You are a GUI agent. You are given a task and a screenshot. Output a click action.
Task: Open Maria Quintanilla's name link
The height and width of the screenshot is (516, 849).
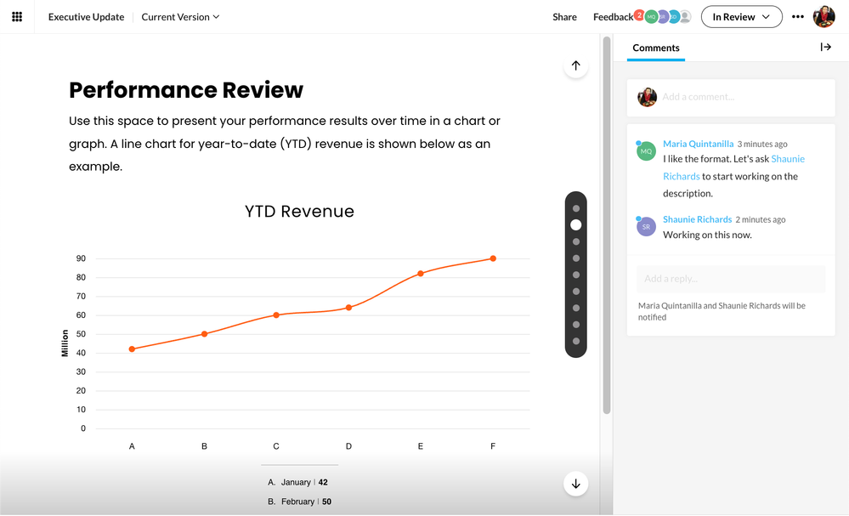coord(698,144)
